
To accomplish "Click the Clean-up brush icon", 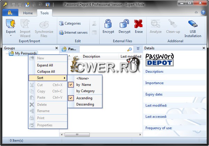I will [173, 23].
